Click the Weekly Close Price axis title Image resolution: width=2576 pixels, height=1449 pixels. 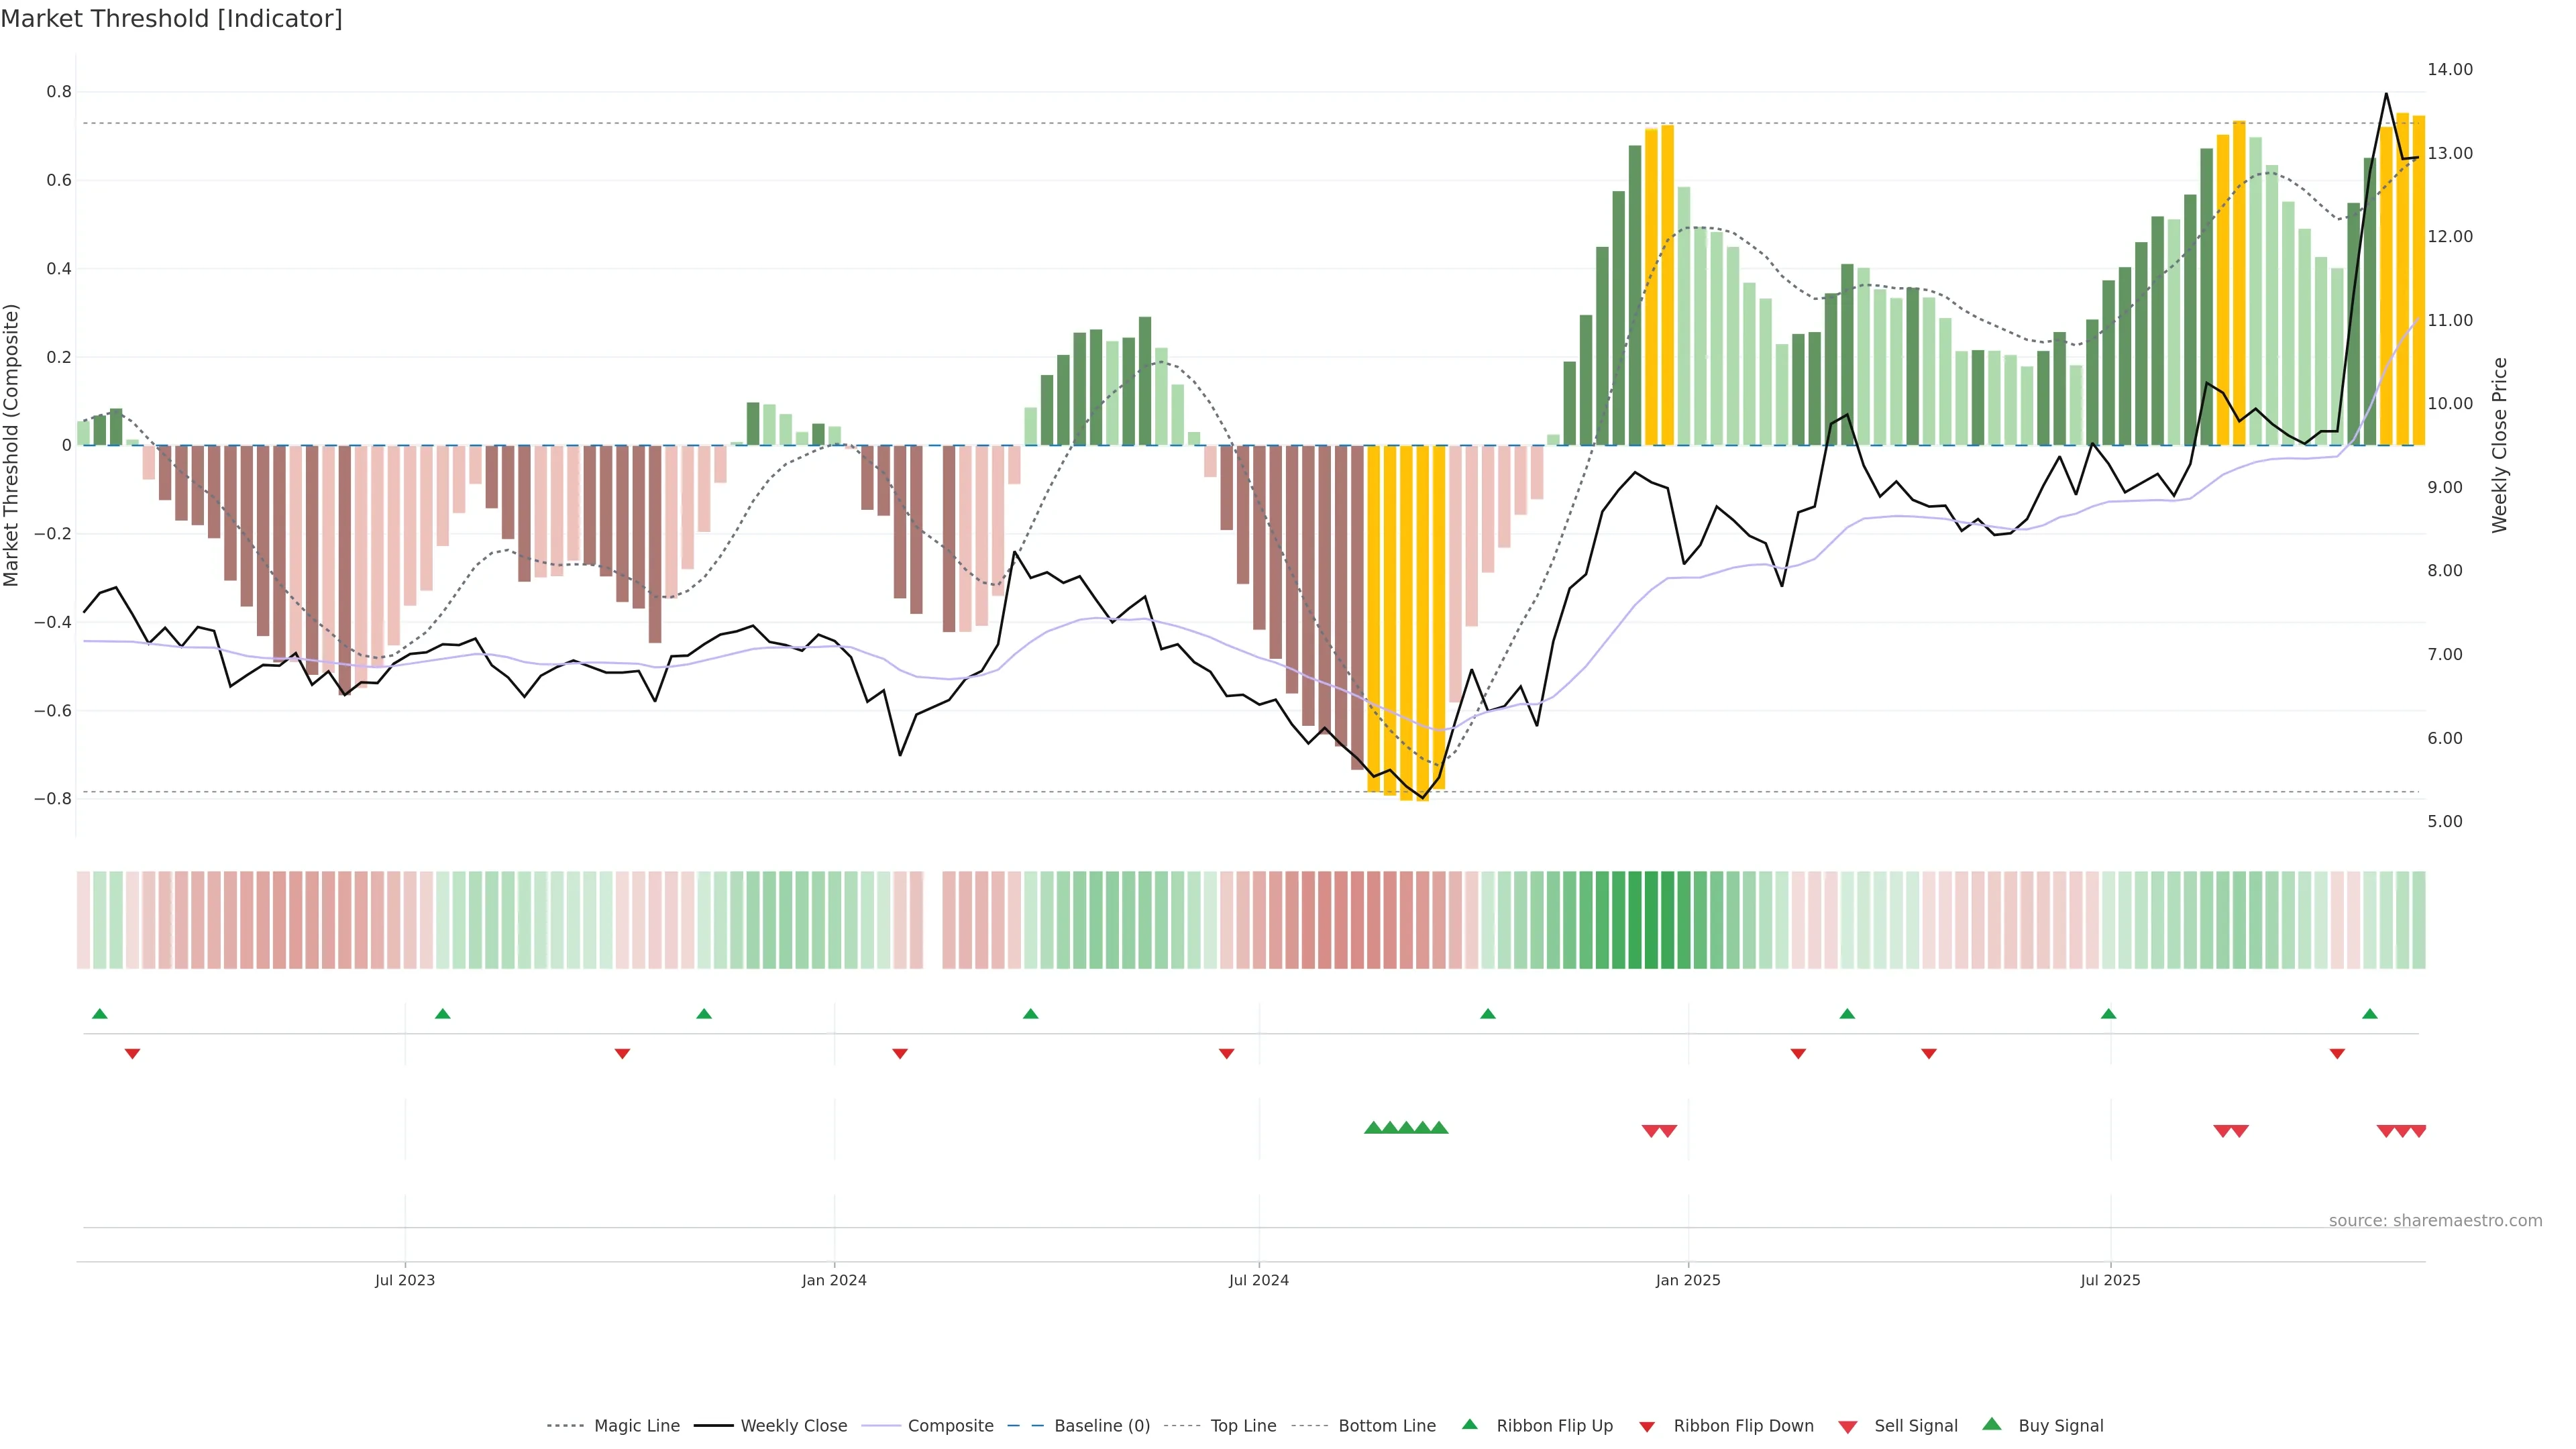(2499, 445)
